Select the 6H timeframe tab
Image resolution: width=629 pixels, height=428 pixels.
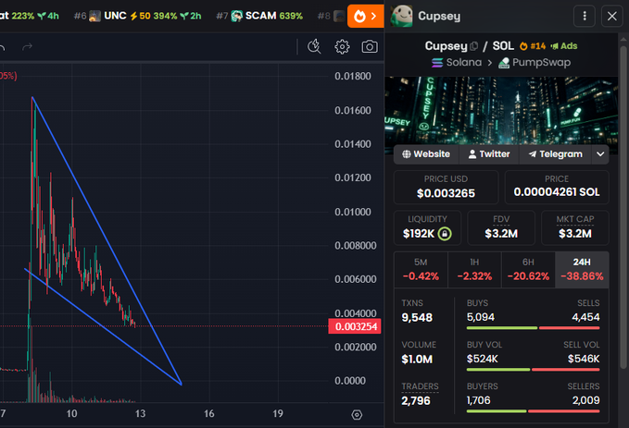pos(528,269)
